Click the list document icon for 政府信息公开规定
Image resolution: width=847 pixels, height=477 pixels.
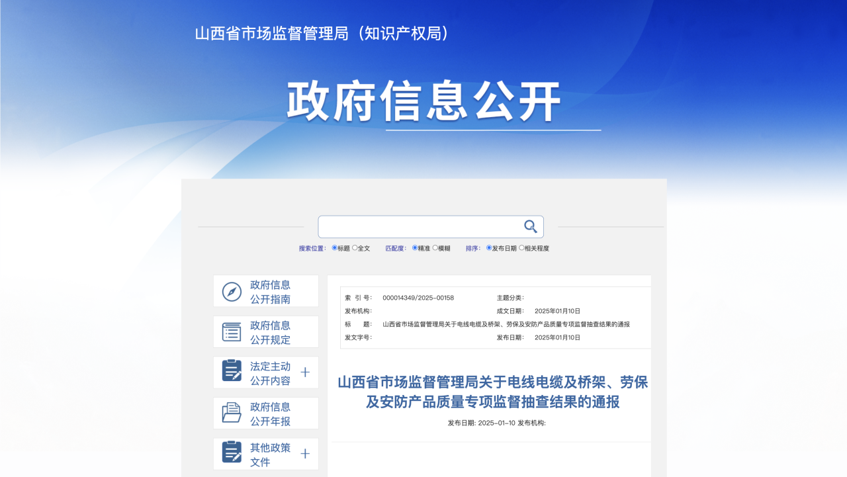click(x=232, y=332)
